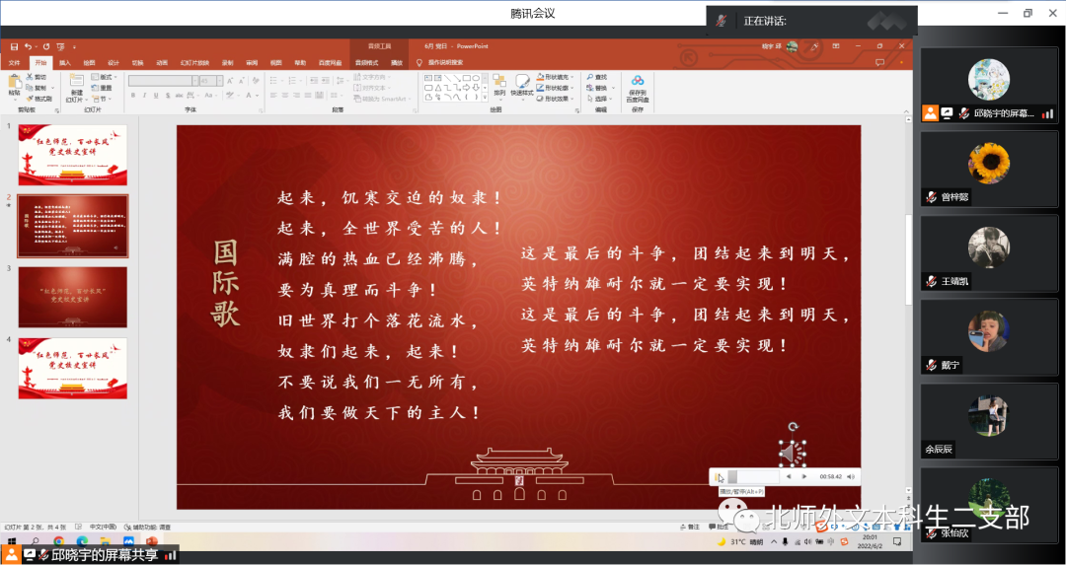Image resolution: width=1066 pixels, height=565 pixels.
Task: Open Microsoft Edge from the taskbar
Action: click(x=82, y=542)
